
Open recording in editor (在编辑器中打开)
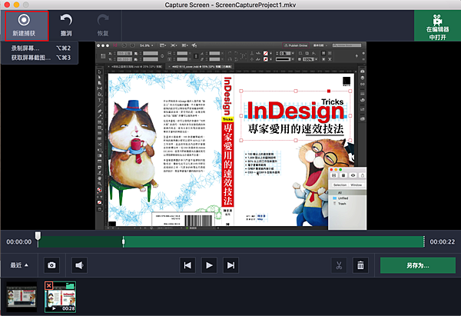coord(436,25)
